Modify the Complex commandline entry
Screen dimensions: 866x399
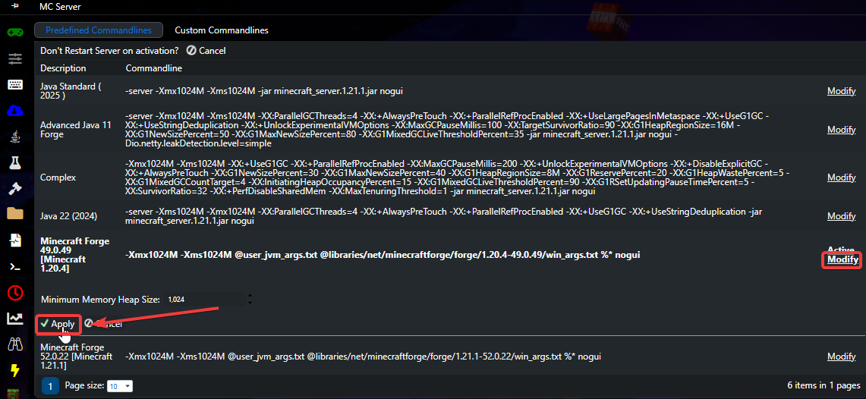[841, 178]
